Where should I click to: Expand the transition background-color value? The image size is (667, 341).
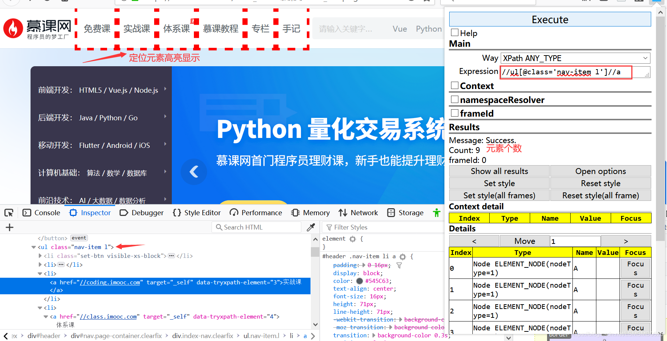click(374, 335)
